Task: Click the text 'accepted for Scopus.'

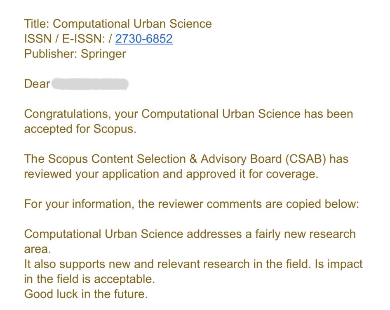Action: point(80,129)
